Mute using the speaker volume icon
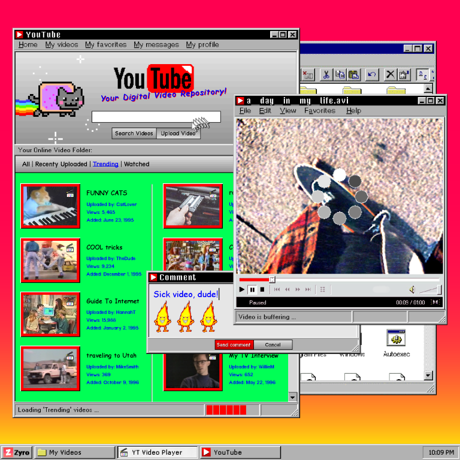This screenshot has width=460, height=460. point(412,289)
